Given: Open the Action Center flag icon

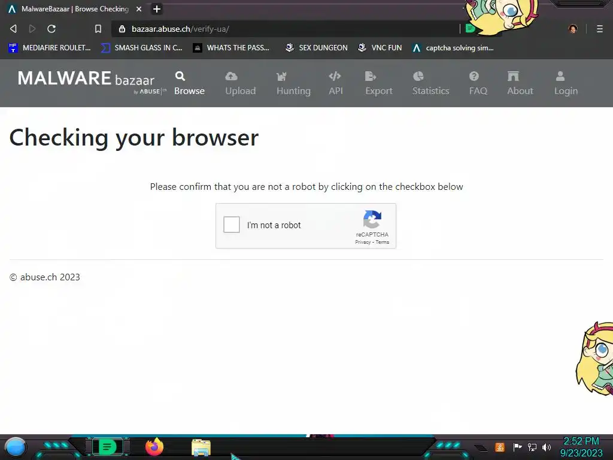Looking at the screenshot, I should tap(517, 447).
